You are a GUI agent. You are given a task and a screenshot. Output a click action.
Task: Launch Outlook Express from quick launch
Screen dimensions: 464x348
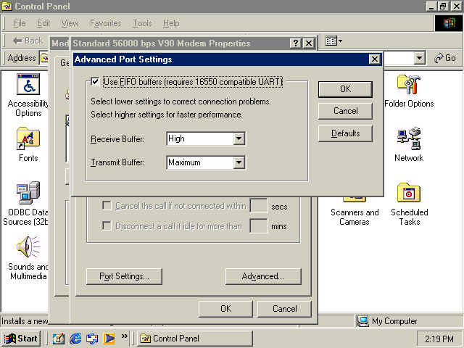[x=92, y=339]
